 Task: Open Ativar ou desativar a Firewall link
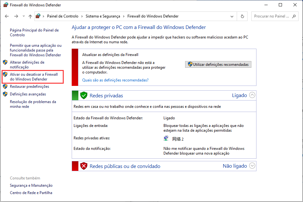(34, 77)
